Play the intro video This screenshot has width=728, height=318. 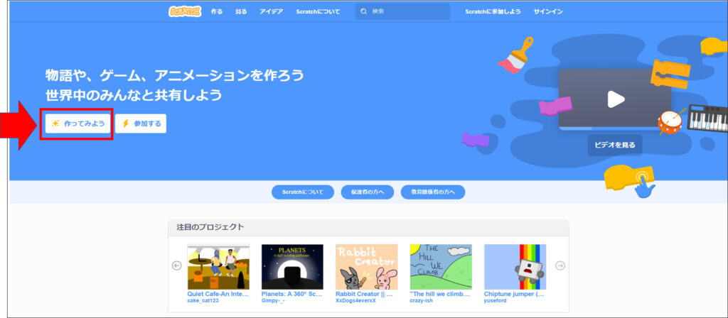(616, 99)
